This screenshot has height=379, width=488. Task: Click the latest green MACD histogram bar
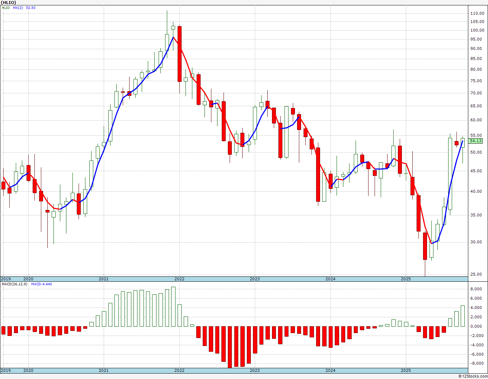463,316
